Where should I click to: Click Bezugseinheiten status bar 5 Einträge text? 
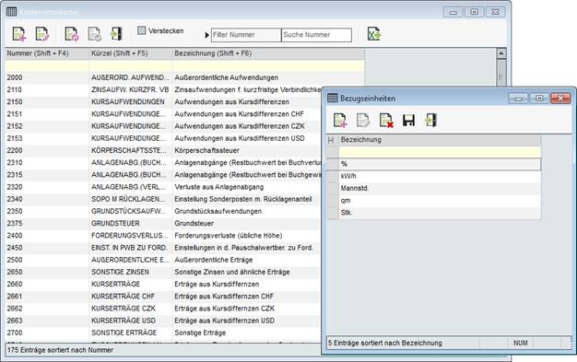pos(385,343)
